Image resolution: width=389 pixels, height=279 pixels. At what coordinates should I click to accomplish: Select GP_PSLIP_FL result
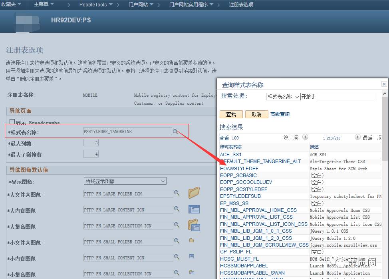[236, 252]
